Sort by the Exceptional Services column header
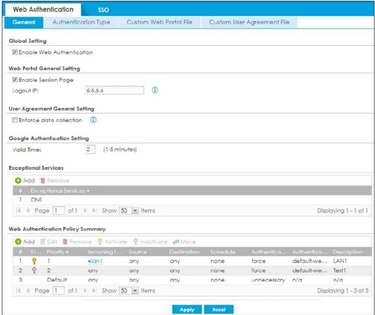375x315 pixels. 58,191
